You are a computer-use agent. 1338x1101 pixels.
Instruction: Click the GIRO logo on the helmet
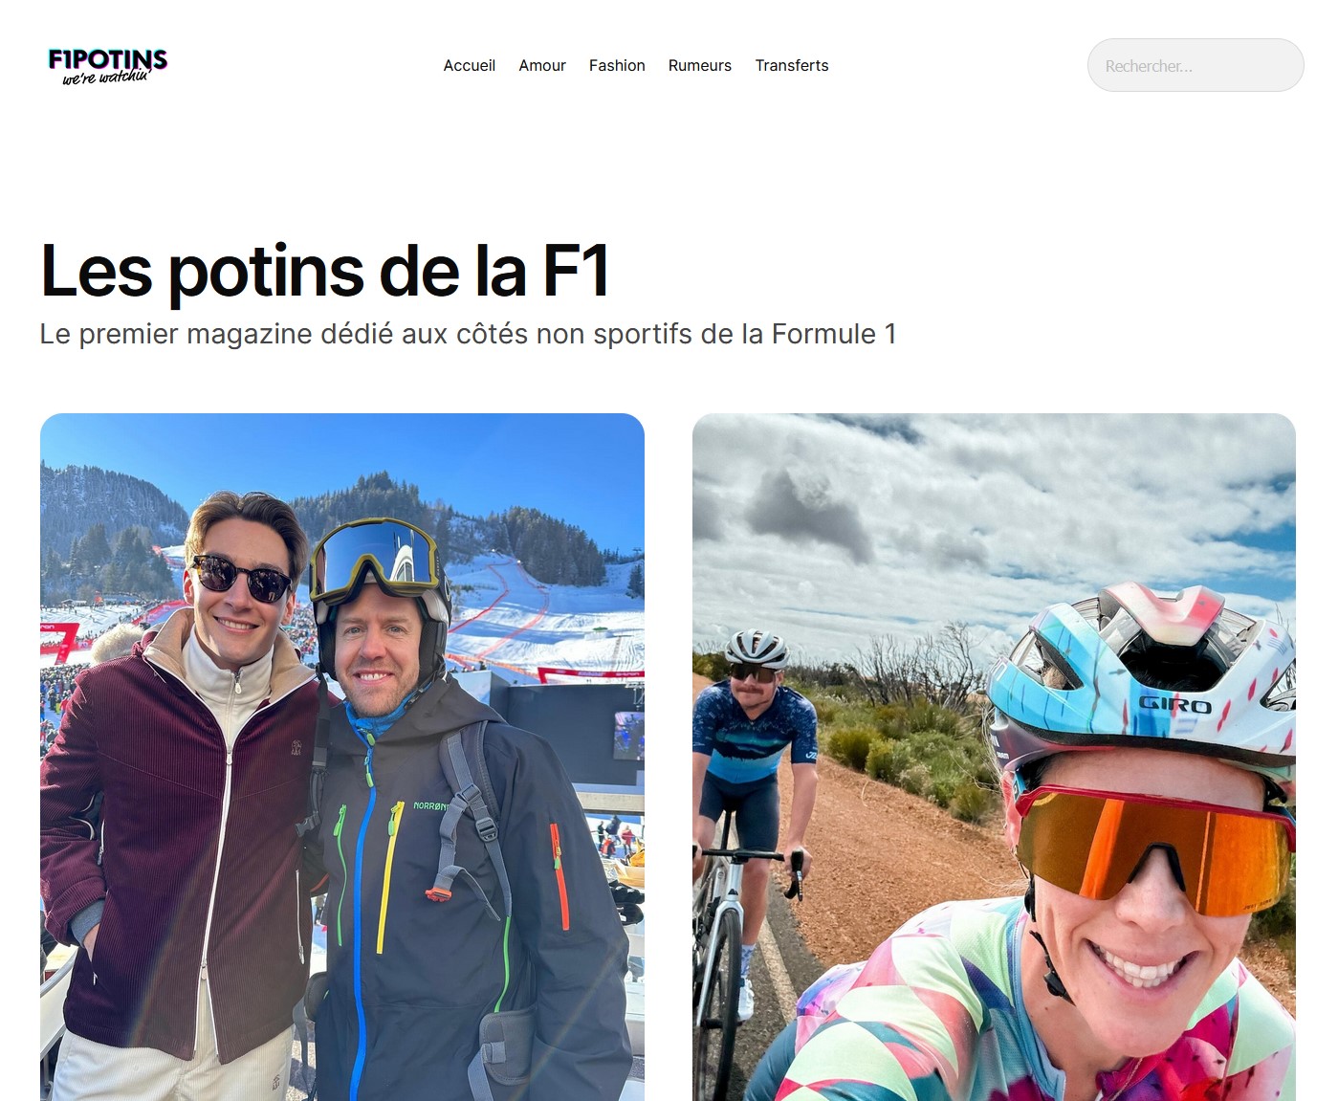pyautogui.click(x=1175, y=705)
